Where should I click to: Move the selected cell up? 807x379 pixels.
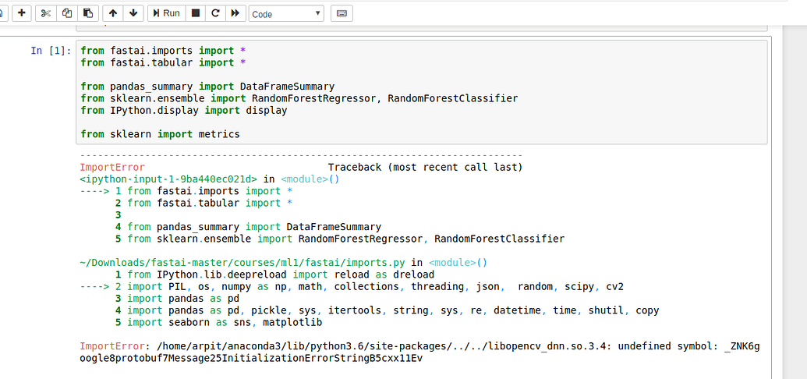(113, 13)
